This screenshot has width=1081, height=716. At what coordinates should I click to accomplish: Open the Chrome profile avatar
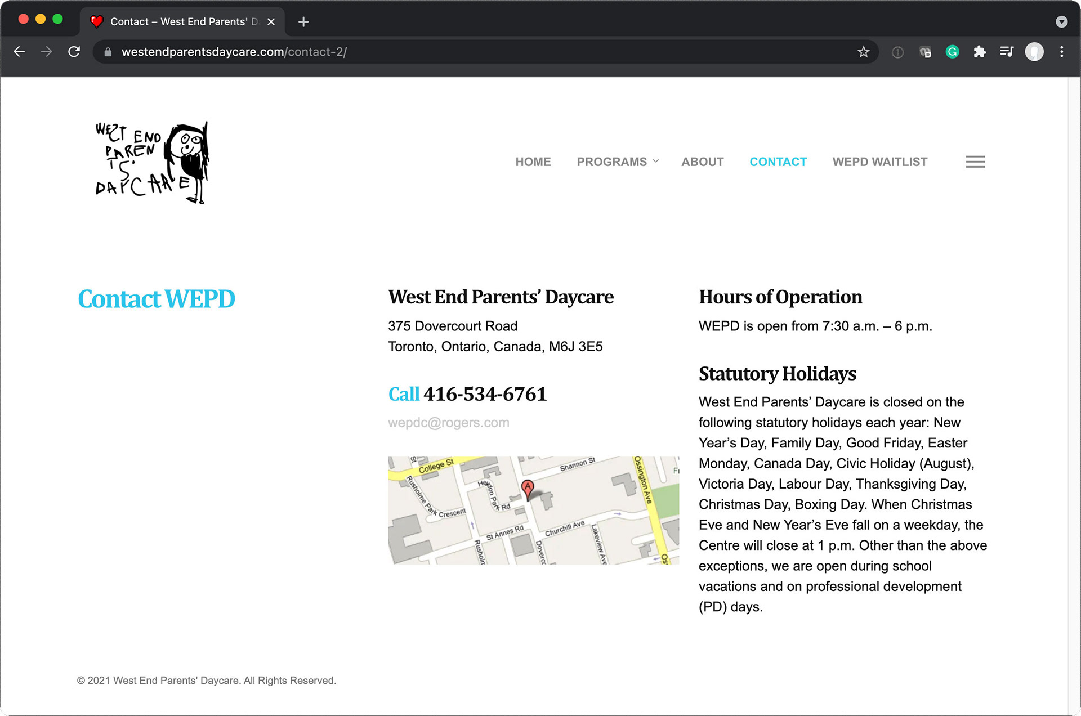pos(1034,52)
